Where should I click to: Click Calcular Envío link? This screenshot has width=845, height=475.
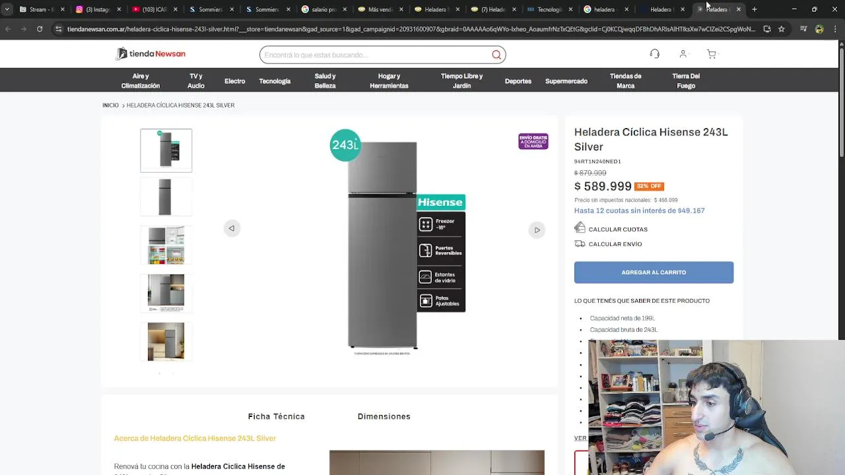(615, 244)
